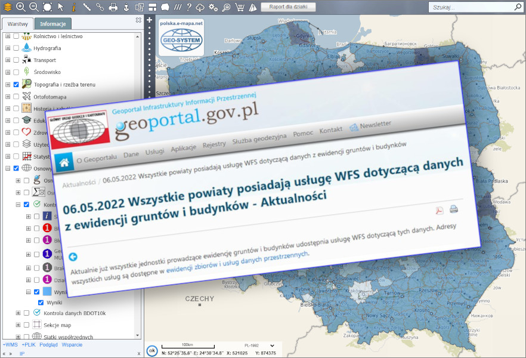
Task: Select the Siatki współrzędnych tree row
Action: coord(68,337)
